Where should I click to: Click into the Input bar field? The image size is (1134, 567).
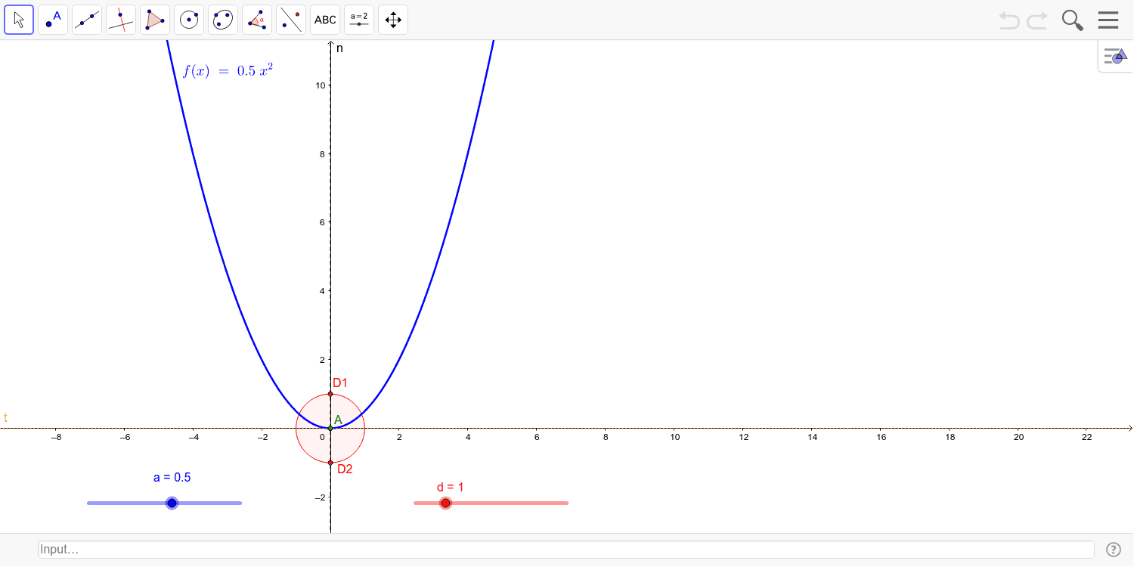(x=566, y=550)
